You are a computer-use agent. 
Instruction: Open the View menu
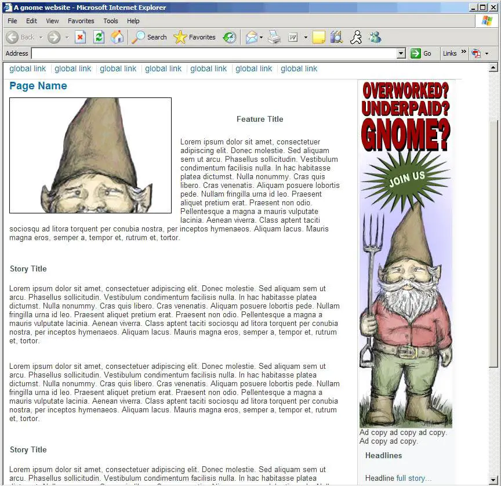click(52, 21)
